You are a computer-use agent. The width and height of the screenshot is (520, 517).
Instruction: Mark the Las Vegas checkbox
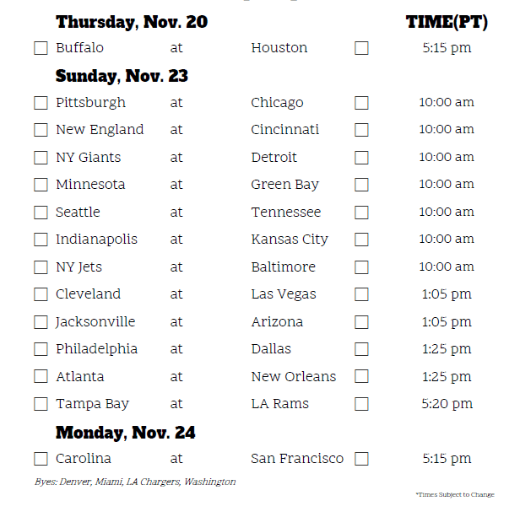coord(361,294)
